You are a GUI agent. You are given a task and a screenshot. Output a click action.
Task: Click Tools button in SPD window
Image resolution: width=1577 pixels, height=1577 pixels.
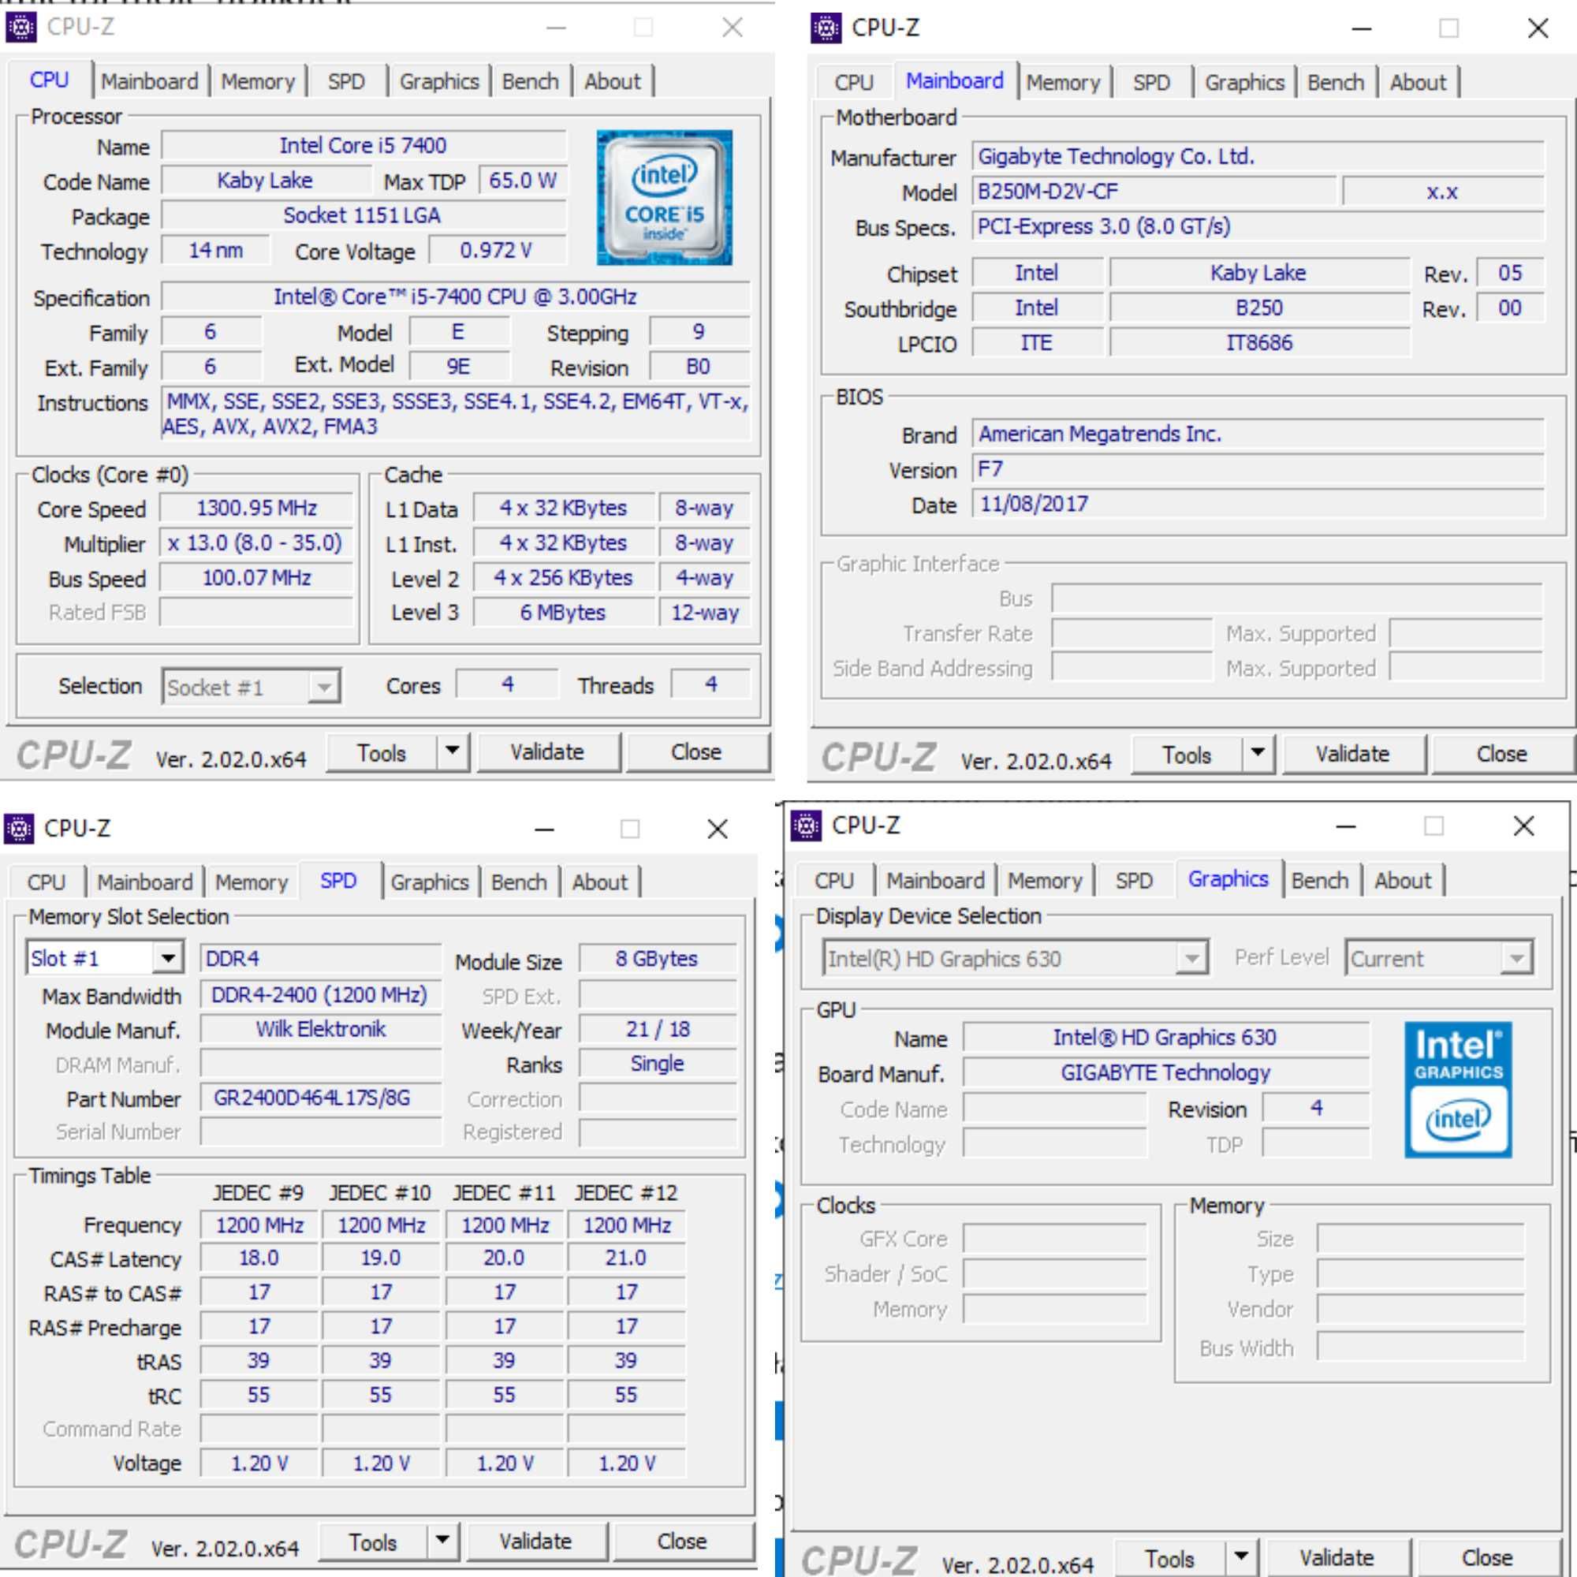click(x=373, y=1542)
